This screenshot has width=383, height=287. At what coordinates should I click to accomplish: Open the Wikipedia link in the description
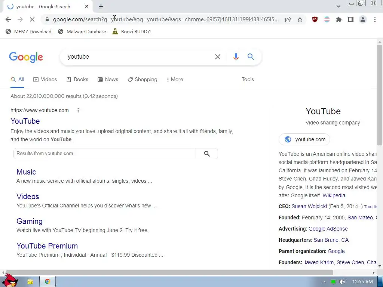(x=334, y=195)
